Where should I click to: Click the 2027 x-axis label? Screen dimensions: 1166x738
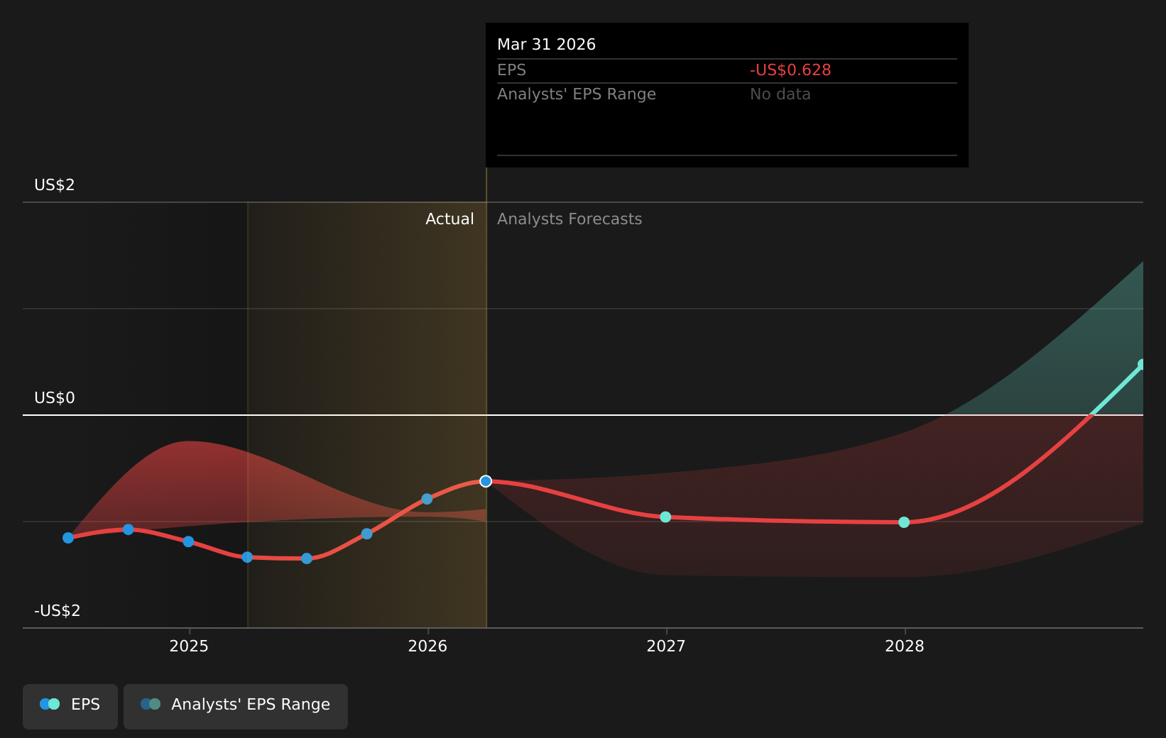(x=666, y=646)
